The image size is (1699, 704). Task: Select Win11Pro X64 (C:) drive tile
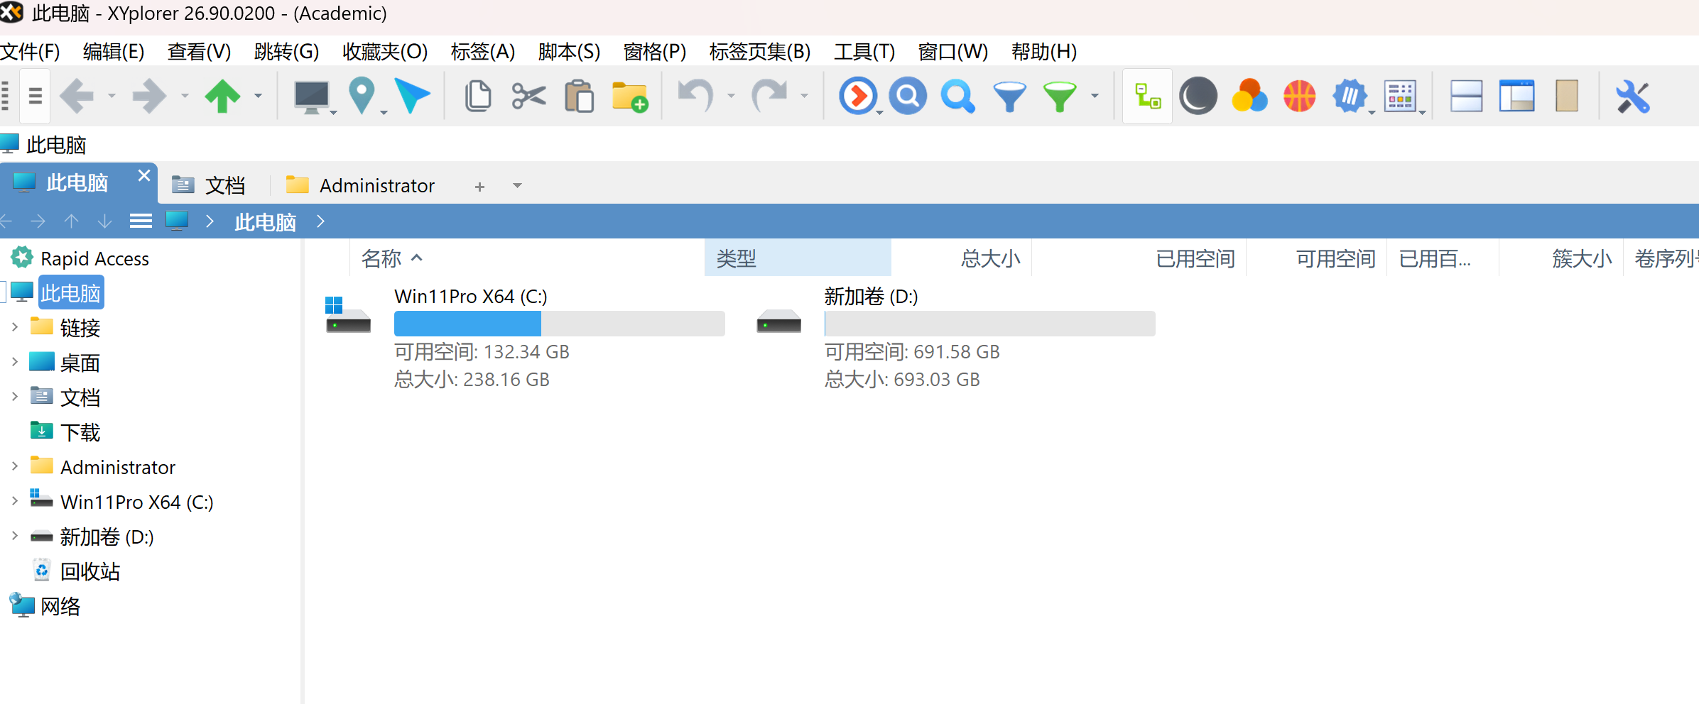coord(525,337)
